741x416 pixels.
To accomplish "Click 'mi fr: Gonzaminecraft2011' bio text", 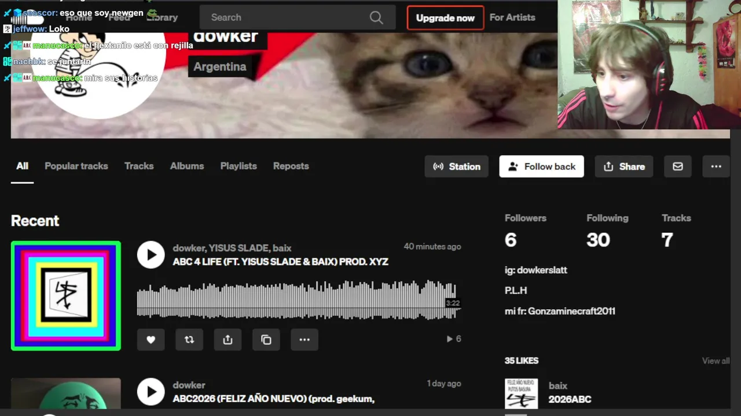I will coord(560,311).
